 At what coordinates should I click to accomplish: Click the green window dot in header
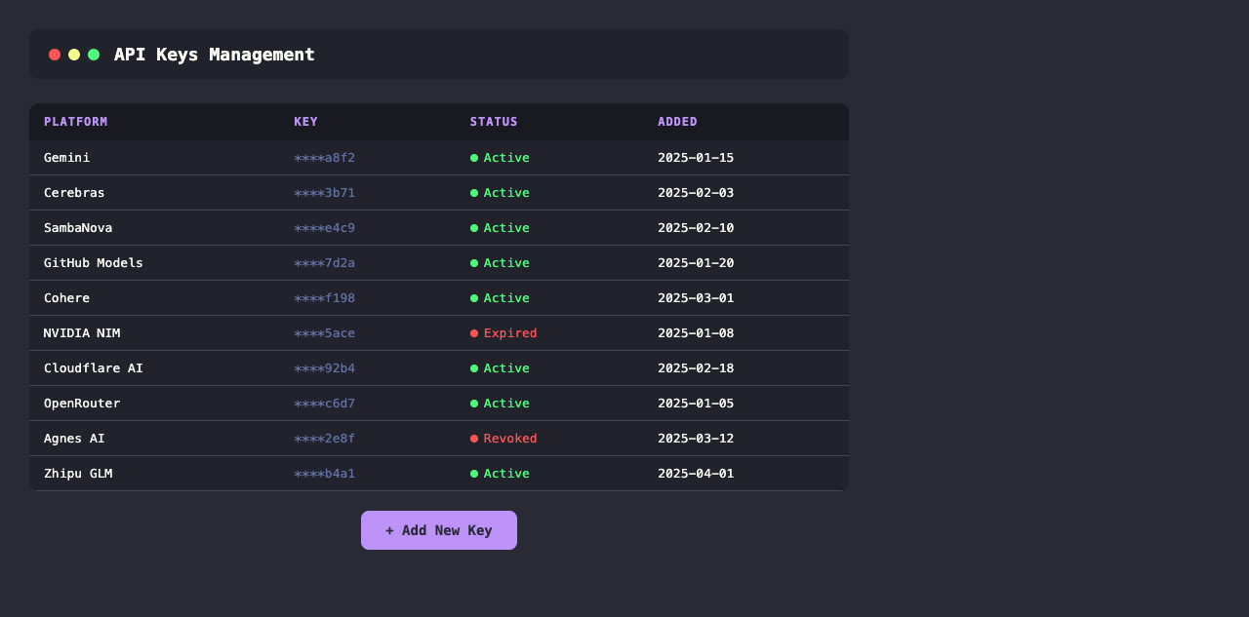94,55
